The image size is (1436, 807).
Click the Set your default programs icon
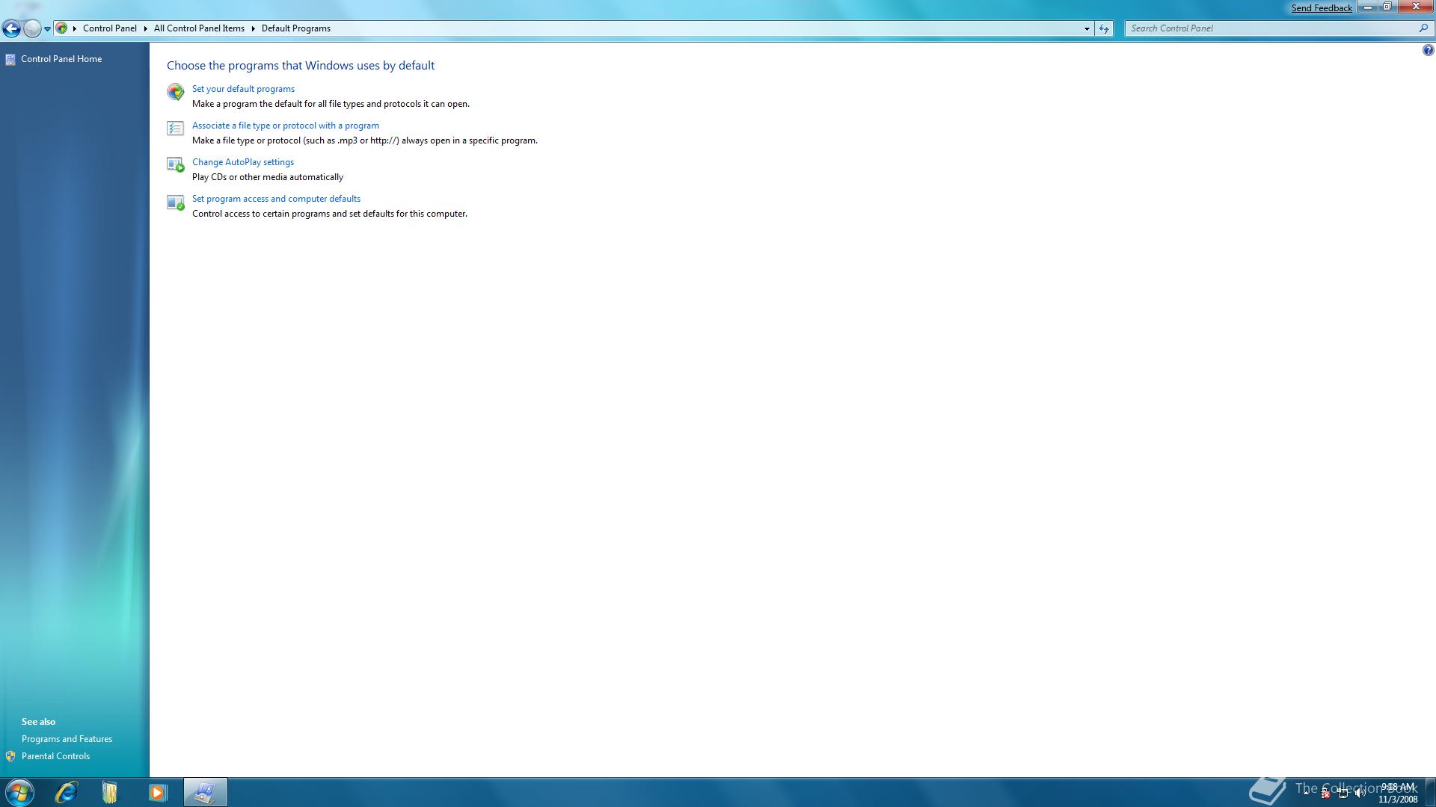[x=175, y=92]
